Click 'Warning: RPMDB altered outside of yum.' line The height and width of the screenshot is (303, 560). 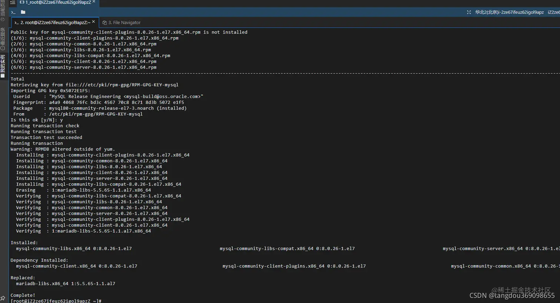(63, 149)
